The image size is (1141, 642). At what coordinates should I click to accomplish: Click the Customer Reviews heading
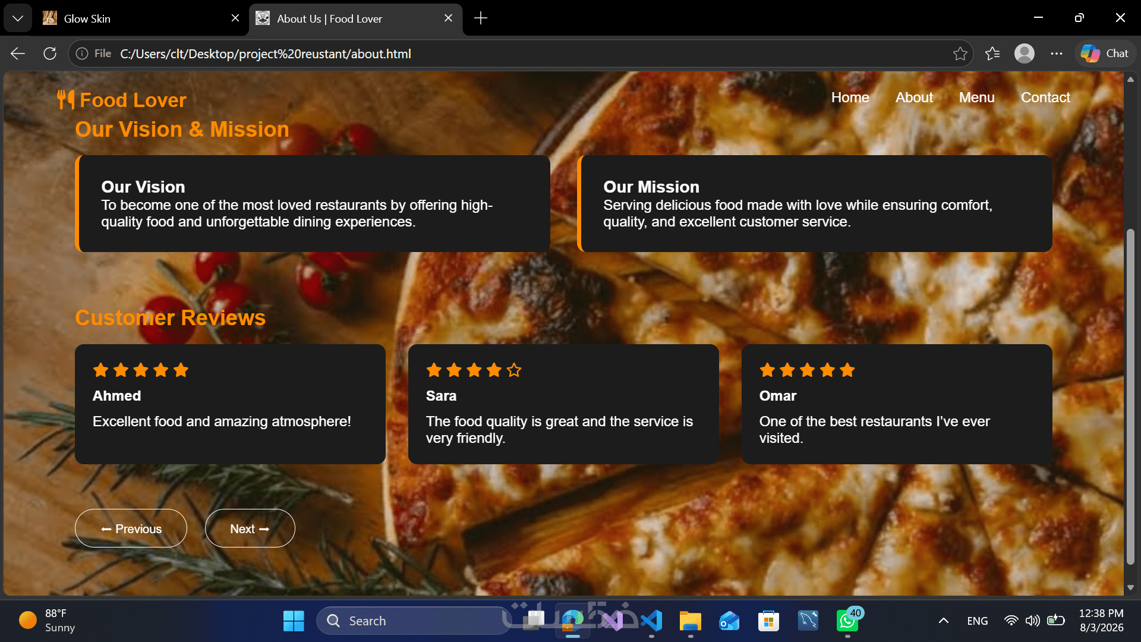click(170, 318)
